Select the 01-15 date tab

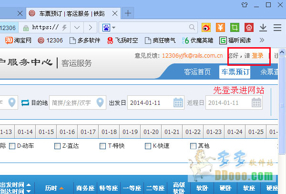46,132
